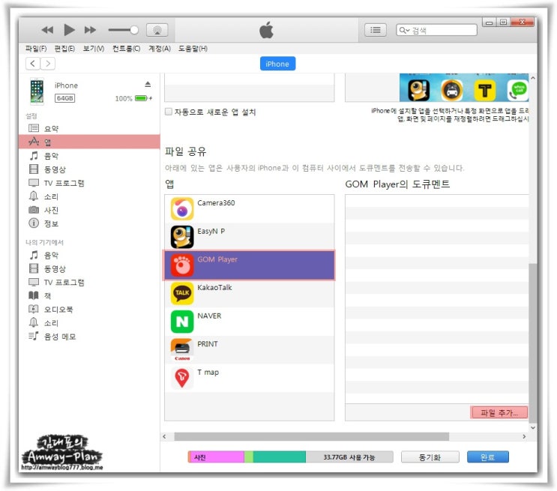
Task: Enable 자동으로 새로운 앱 설치 checkbox
Action: tap(169, 112)
